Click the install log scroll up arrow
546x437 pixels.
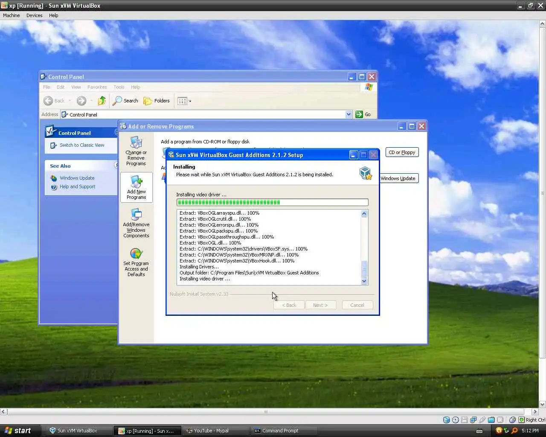pyautogui.click(x=364, y=214)
